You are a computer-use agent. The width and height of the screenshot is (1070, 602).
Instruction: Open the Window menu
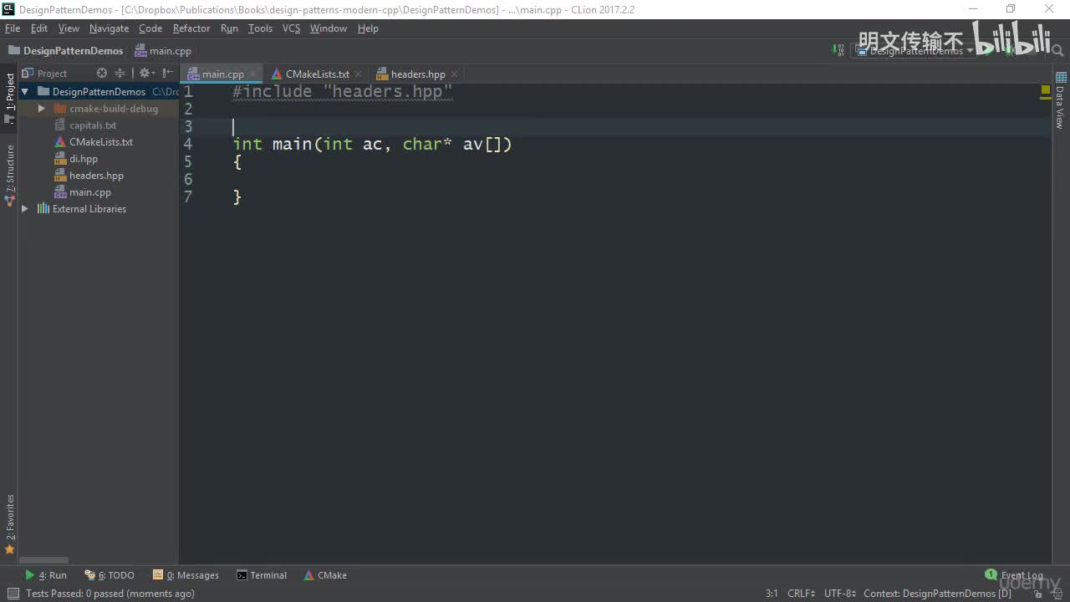[329, 28]
